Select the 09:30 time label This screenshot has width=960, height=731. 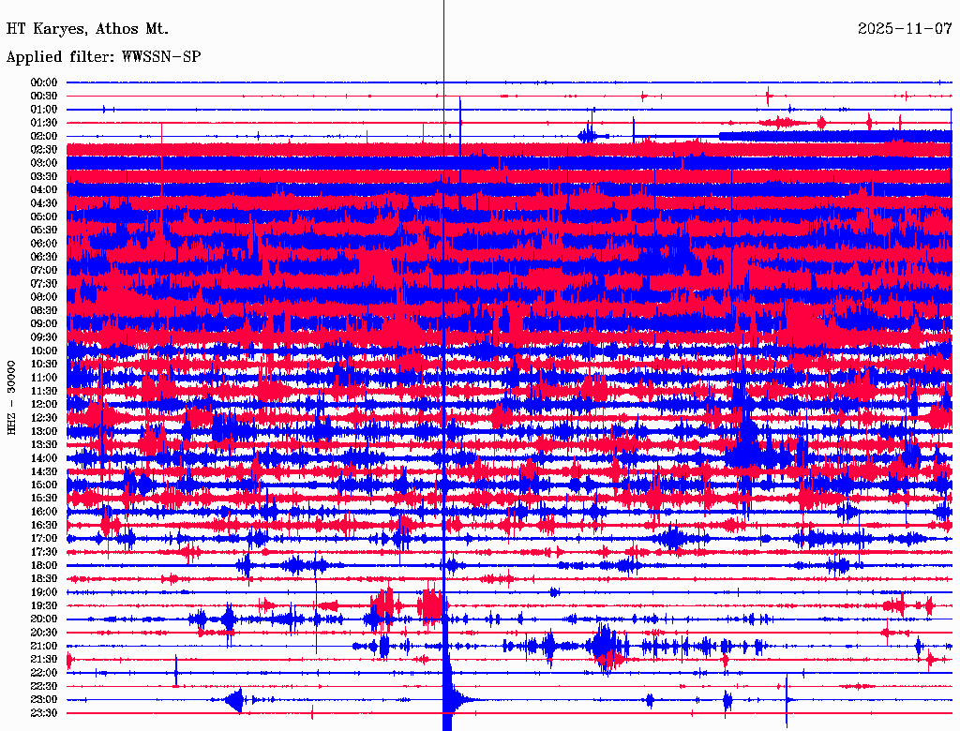point(44,337)
